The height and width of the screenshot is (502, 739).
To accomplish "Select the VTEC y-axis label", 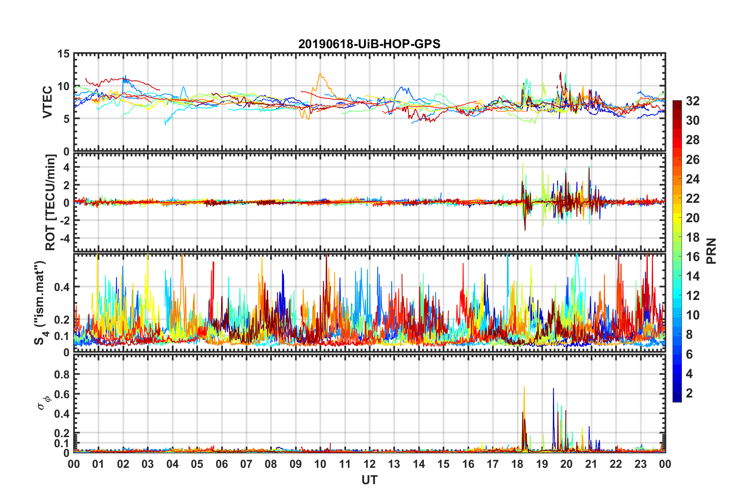I will [47, 102].
